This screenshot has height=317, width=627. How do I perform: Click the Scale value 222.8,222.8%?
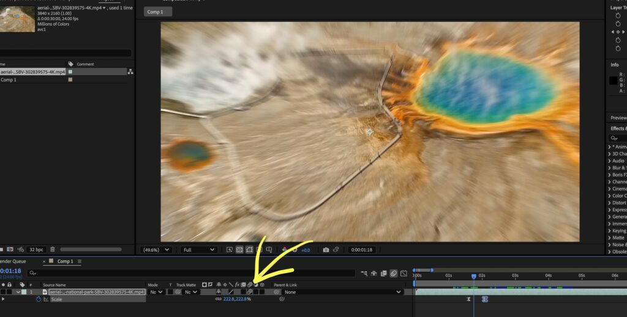[237, 299]
